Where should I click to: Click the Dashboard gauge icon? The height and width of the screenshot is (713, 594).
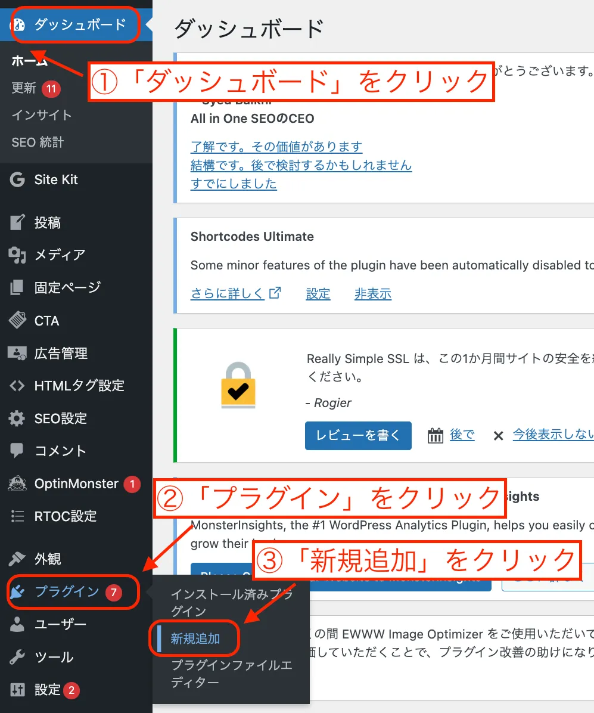click(18, 24)
